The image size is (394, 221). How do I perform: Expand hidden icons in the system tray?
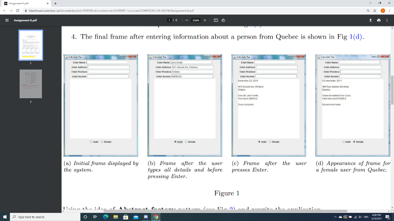(336, 217)
